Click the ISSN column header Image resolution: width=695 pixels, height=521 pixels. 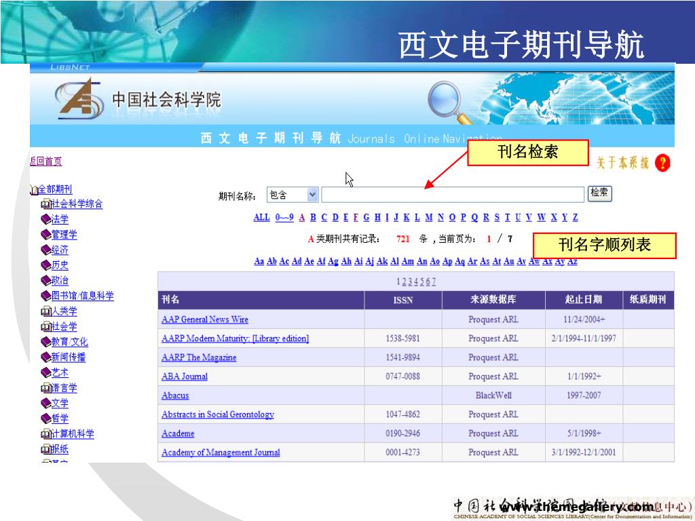tap(403, 300)
